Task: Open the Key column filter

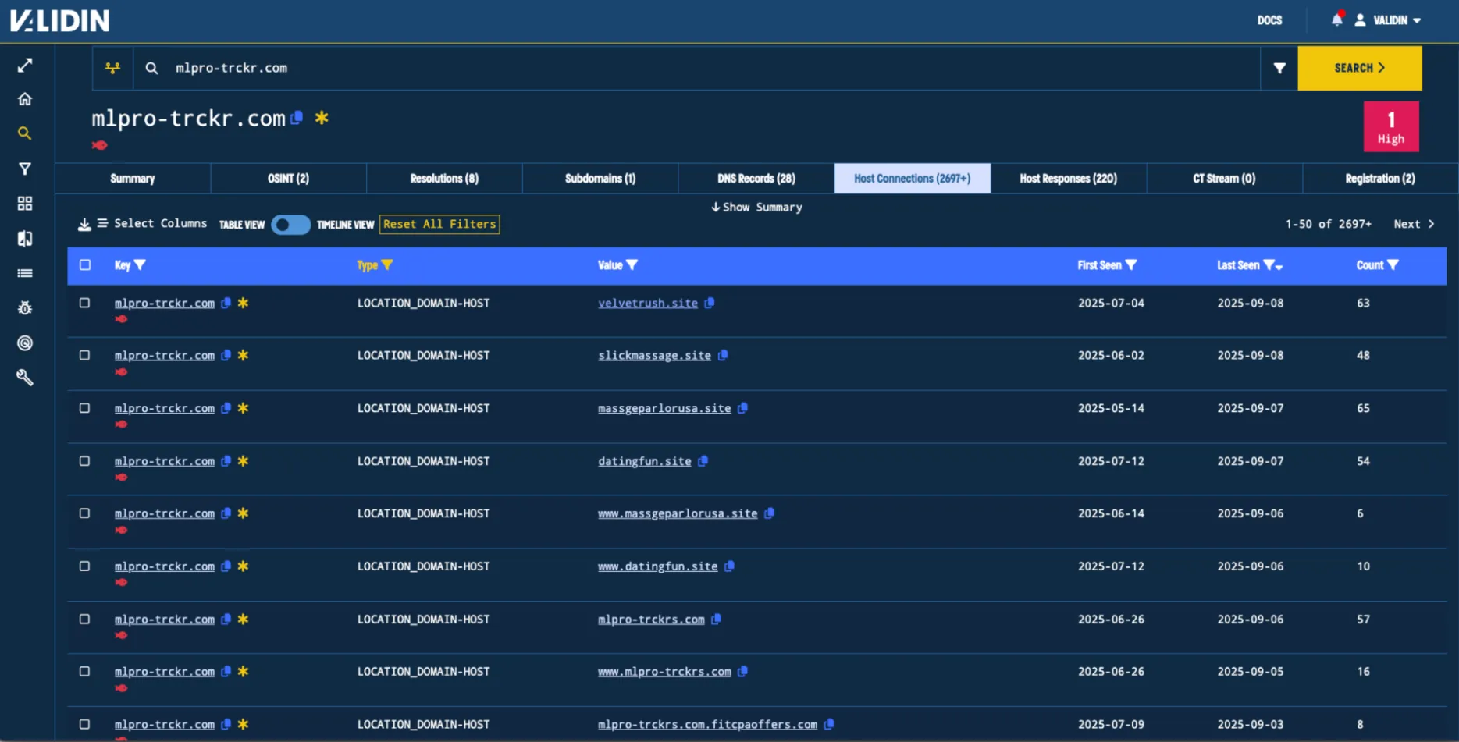Action: [x=140, y=265]
